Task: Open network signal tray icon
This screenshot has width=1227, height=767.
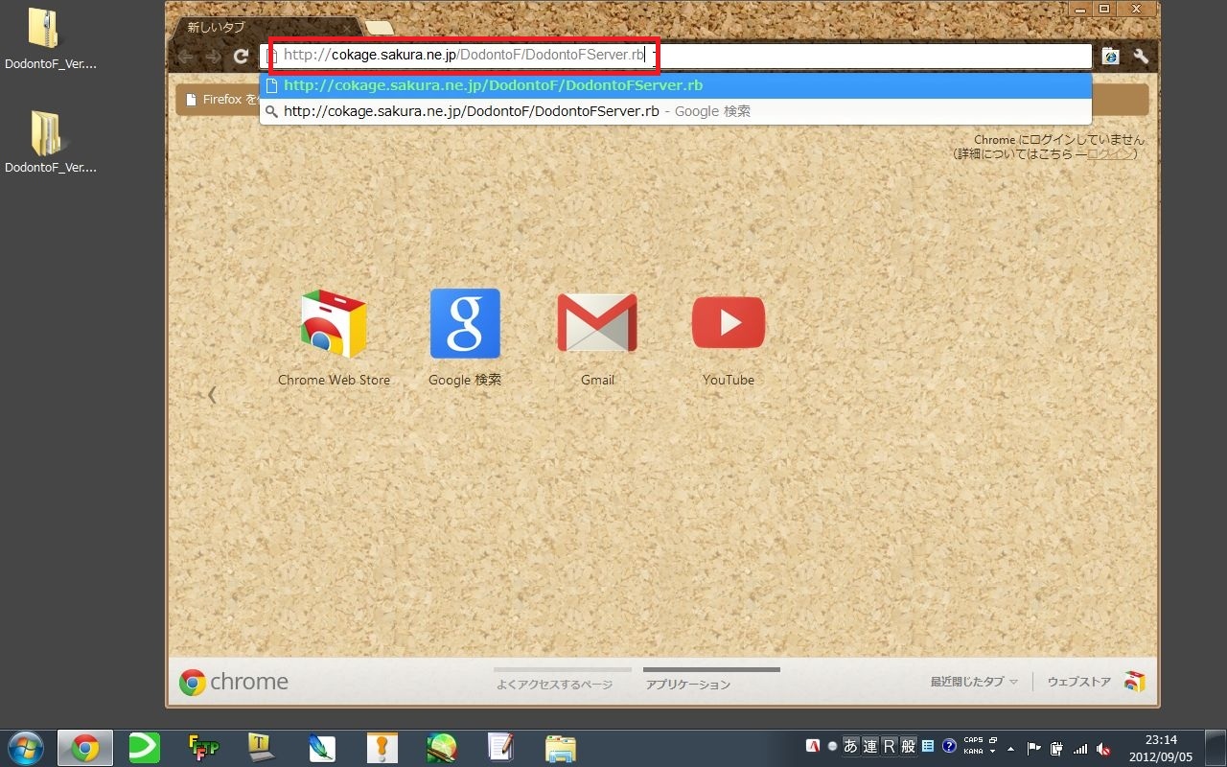Action: click(1080, 748)
